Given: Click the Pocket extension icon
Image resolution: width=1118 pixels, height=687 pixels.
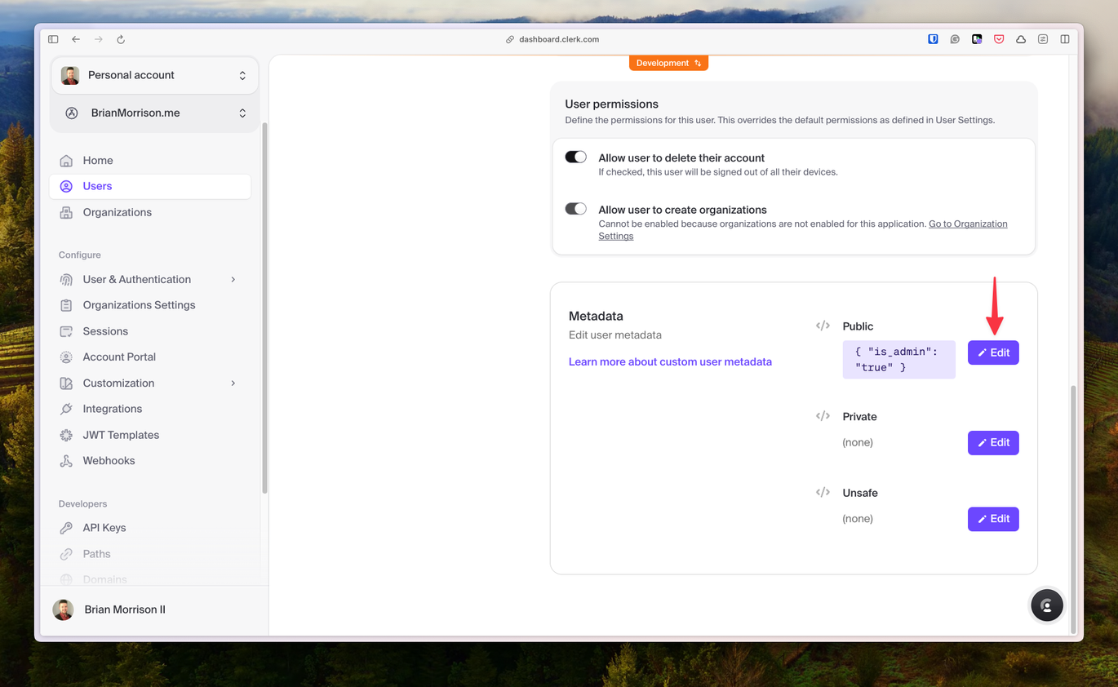Looking at the screenshot, I should click(999, 39).
